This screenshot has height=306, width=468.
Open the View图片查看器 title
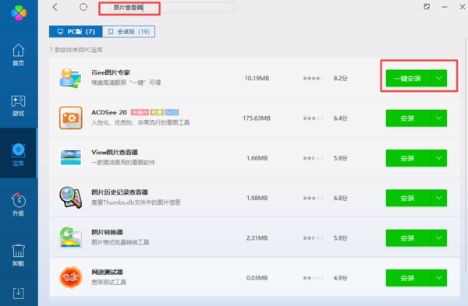point(115,153)
